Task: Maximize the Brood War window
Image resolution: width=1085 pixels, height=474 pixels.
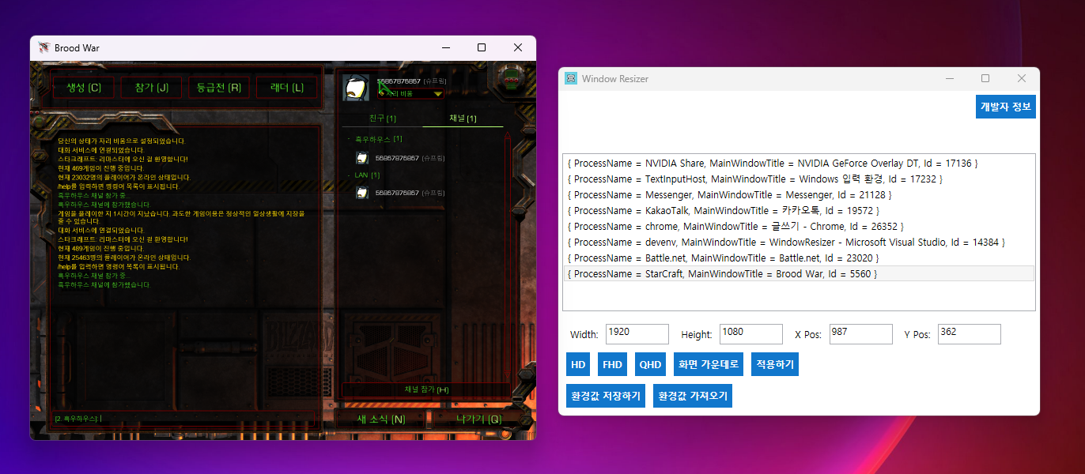Action: tap(482, 48)
